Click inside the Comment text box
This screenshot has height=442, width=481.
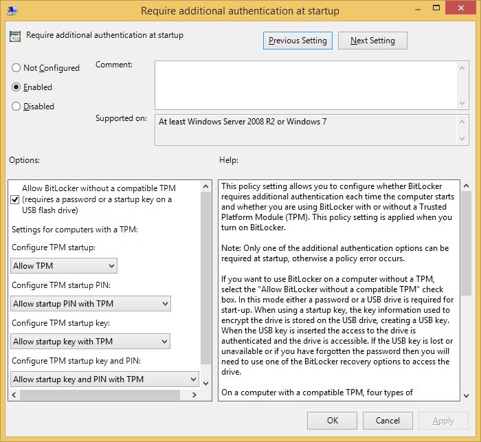pos(306,85)
